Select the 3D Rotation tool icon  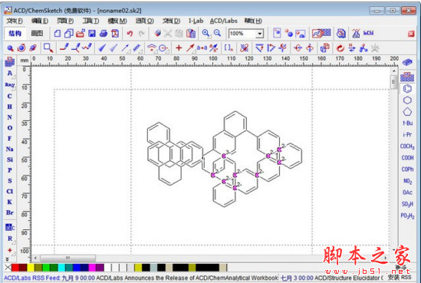[x=33, y=48]
